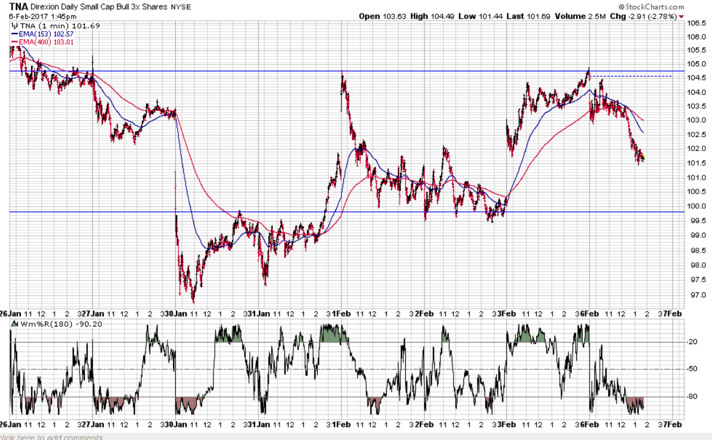Click the 7Feb date below the Wm%R panel
712x440 pixels.
coord(673,425)
